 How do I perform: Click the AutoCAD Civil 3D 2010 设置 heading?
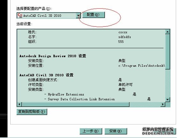pyautogui.click(x=46, y=75)
